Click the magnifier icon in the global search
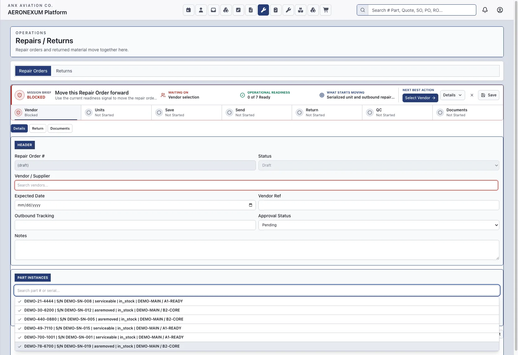 tap(363, 10)
